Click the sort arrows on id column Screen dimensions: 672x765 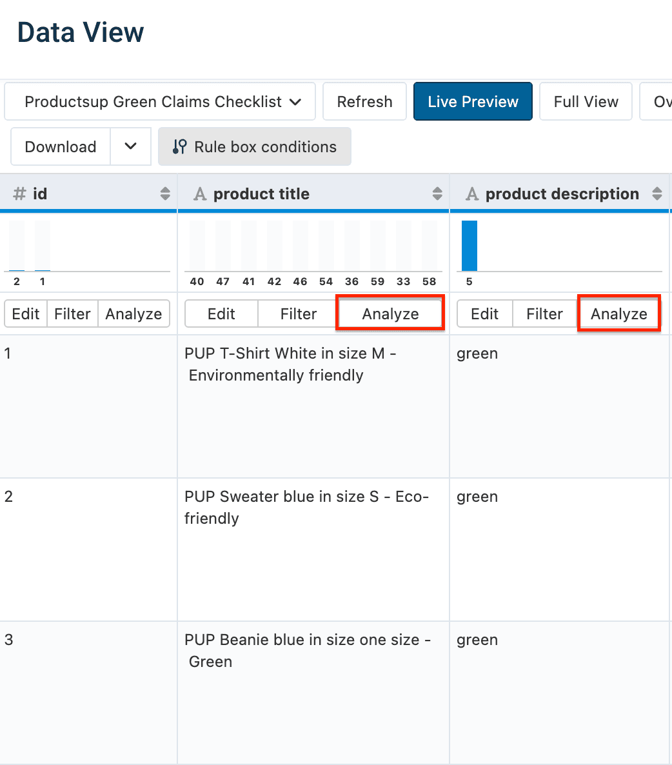tap(165, 194)
